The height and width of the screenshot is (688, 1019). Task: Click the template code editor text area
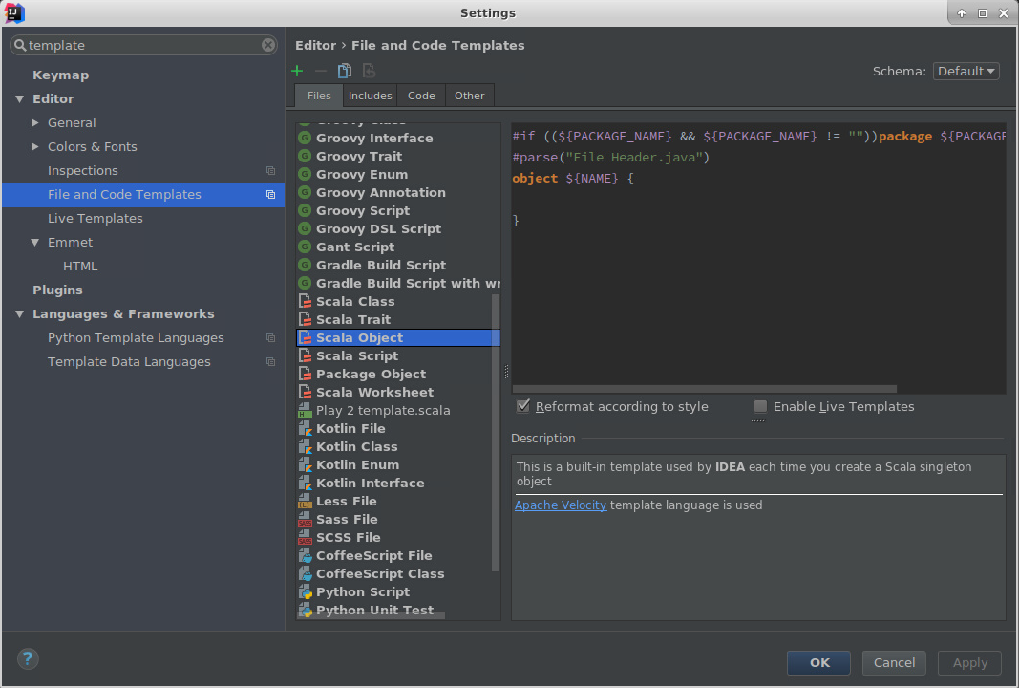coord(758,257)
